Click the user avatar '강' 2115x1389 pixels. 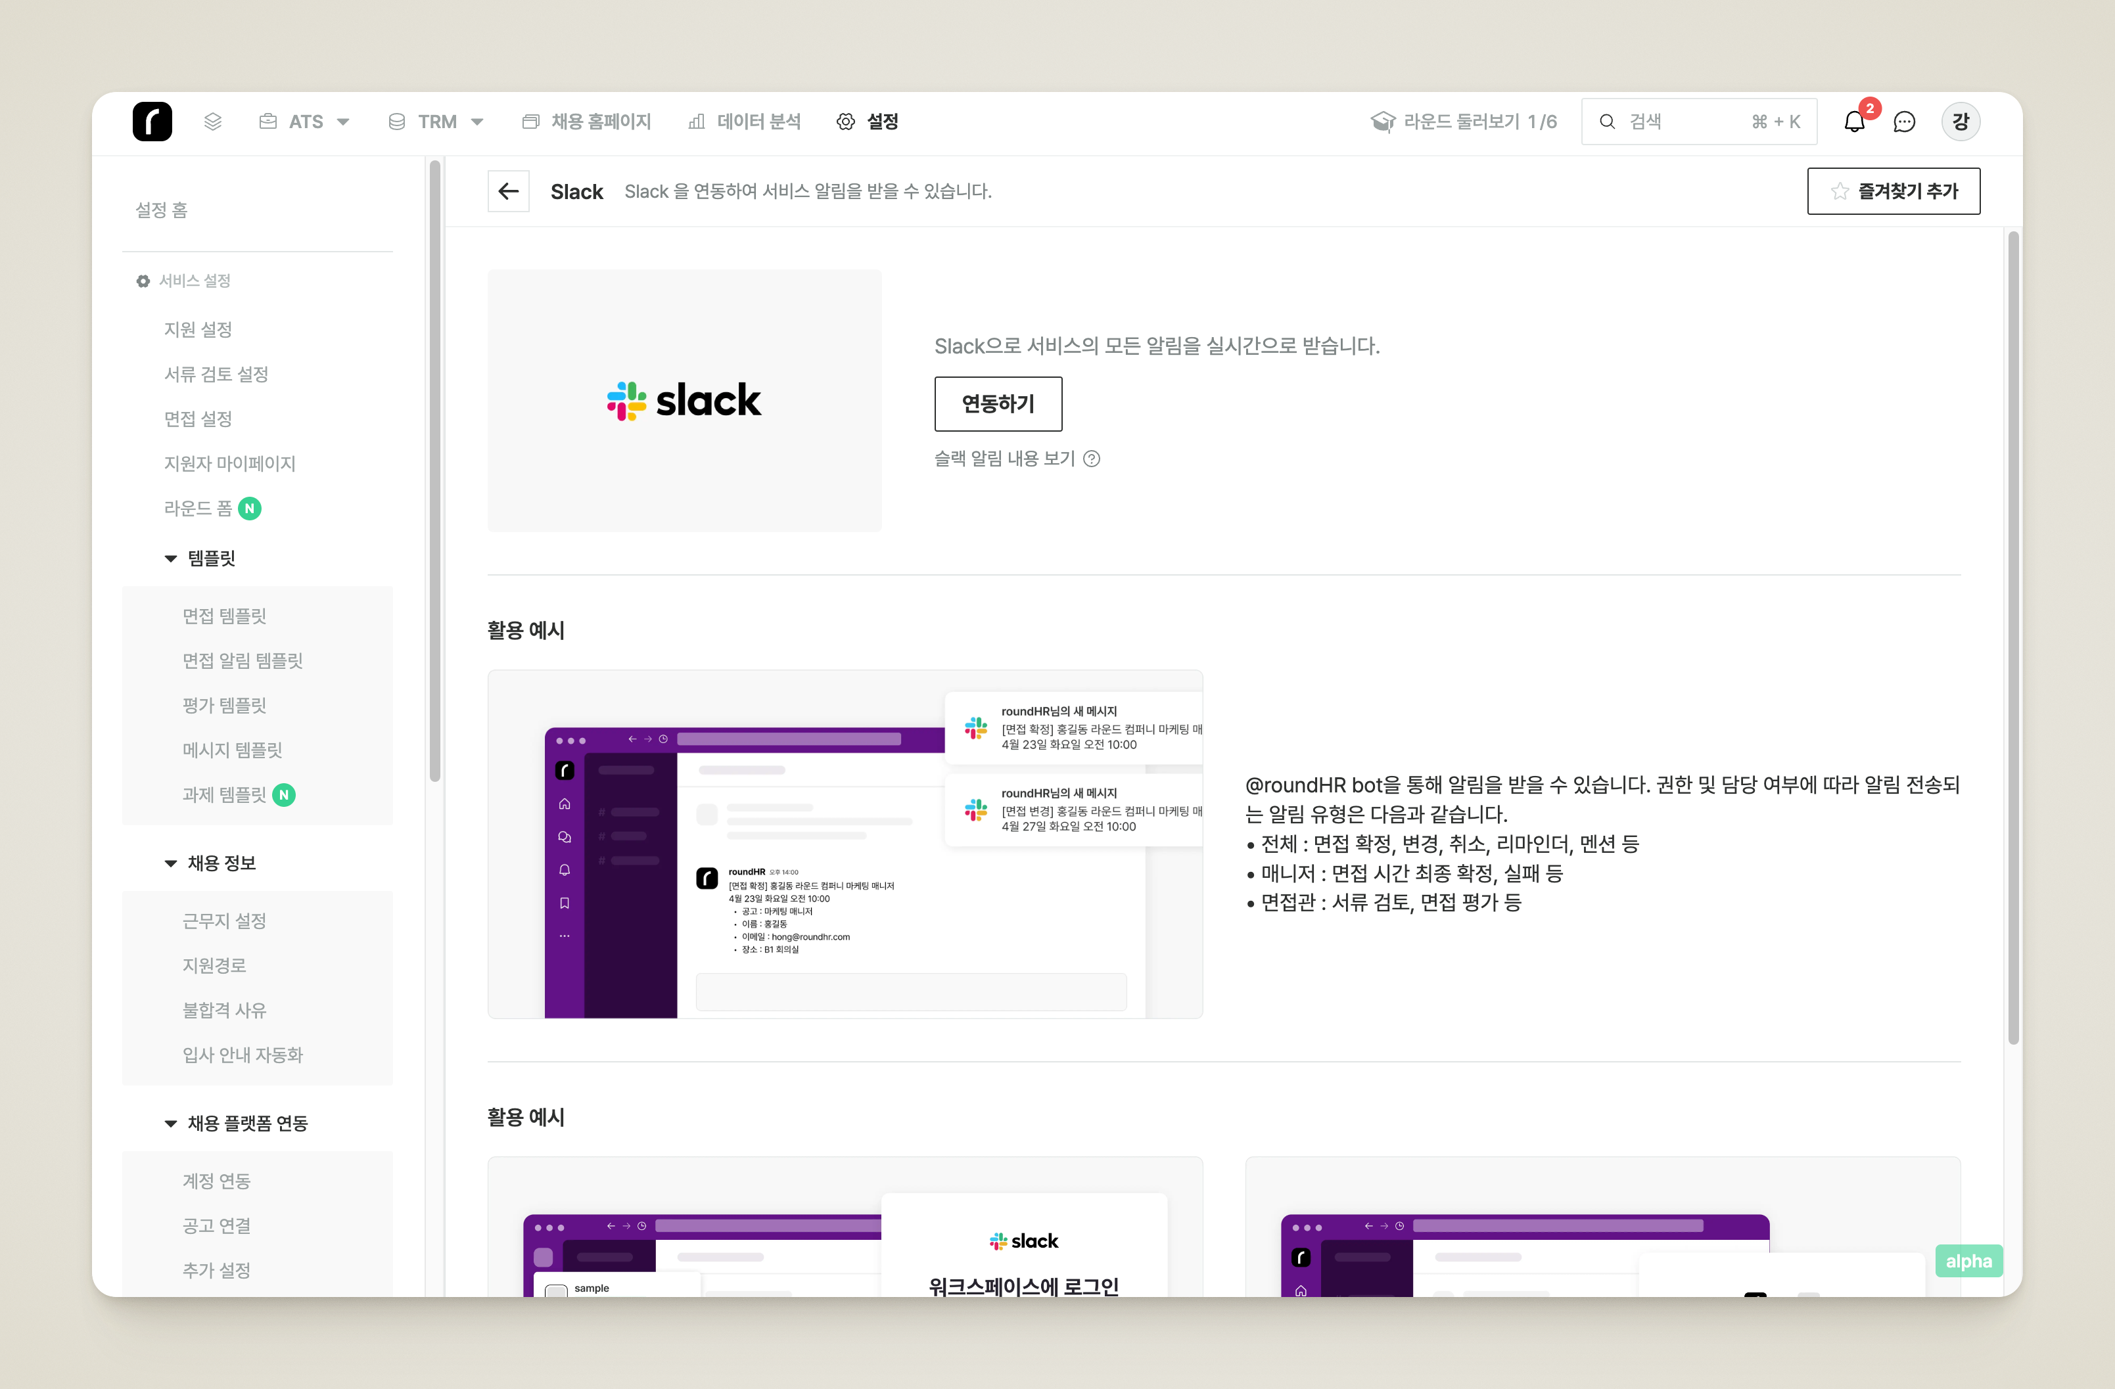[1961, 122]
